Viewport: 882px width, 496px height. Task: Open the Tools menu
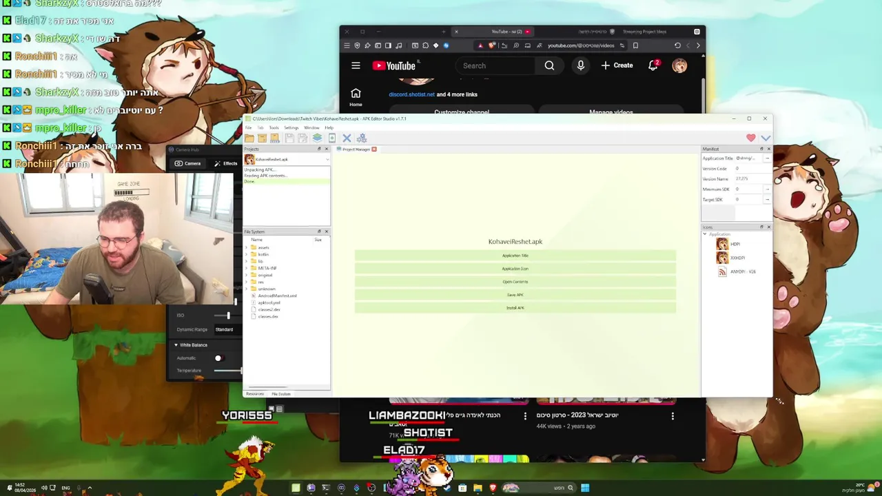274,127
